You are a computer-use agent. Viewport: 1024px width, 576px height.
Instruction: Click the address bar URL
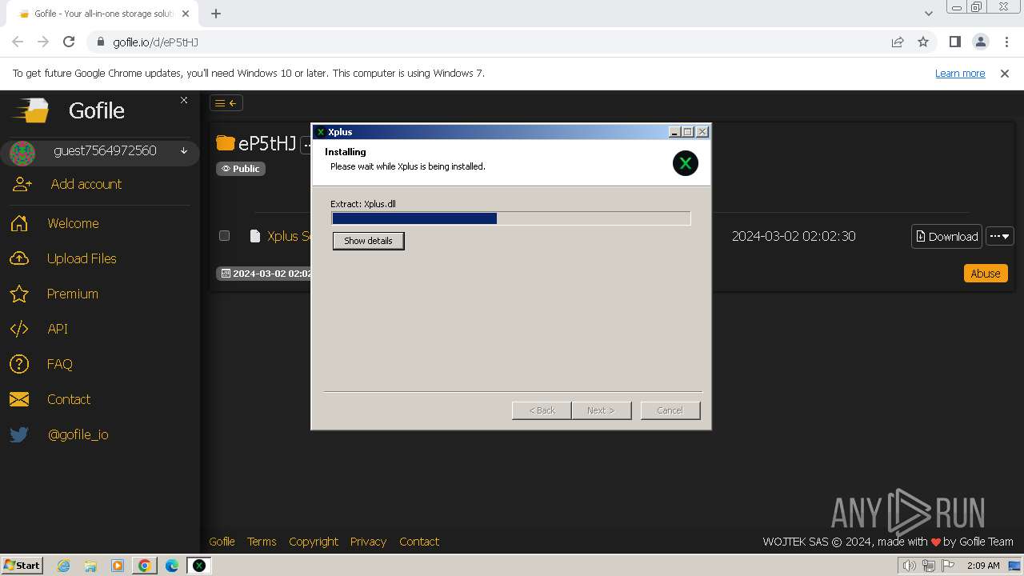[x=156, y=42]
